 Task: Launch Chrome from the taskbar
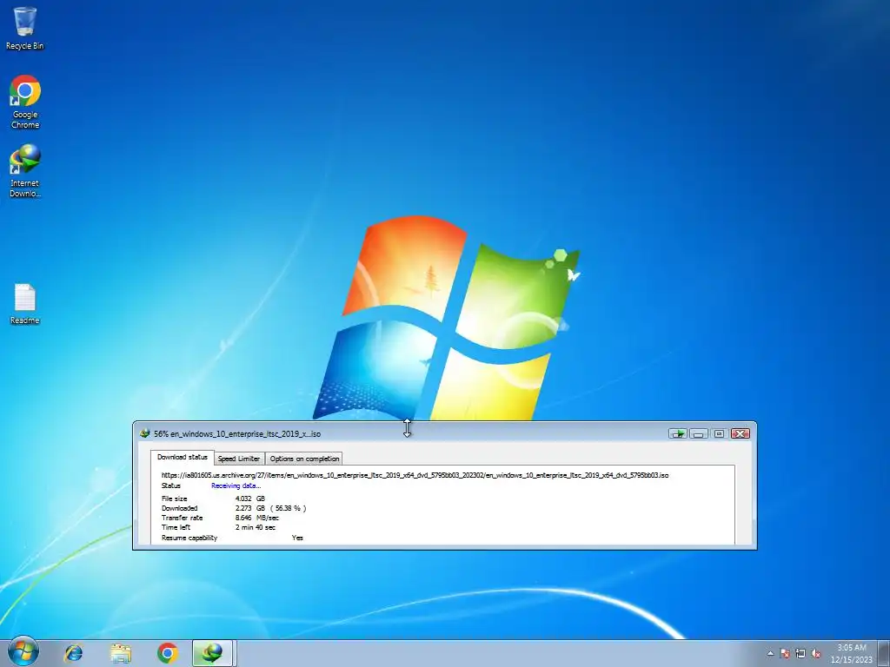pyautogui.click(x=168, y=653)
